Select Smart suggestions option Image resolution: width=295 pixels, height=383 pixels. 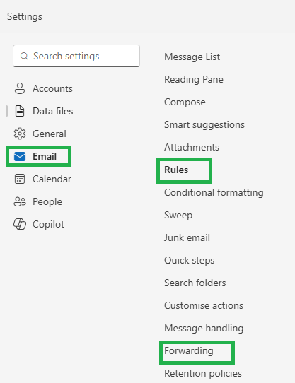[204, 124]
